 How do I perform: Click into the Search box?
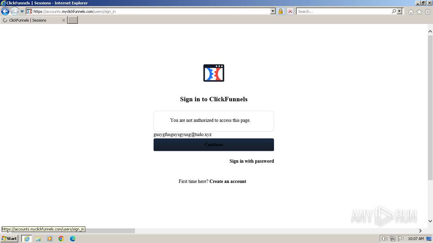[344, 11]
